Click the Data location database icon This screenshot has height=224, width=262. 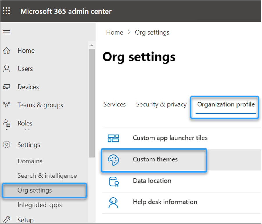click(x=113, y=181)
